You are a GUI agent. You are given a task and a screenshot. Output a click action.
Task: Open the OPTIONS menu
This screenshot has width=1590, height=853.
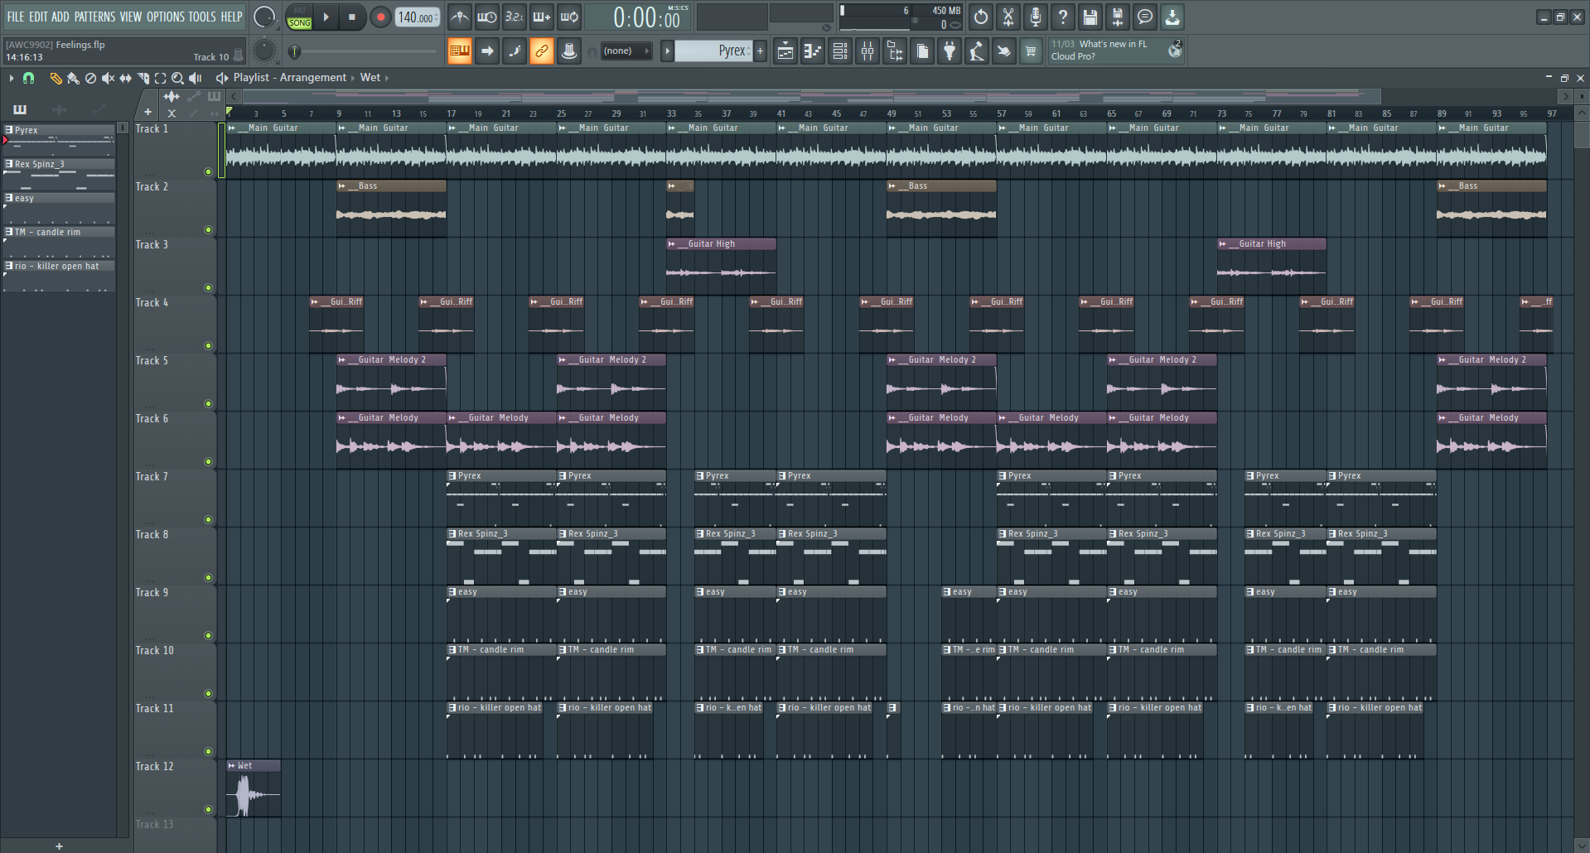[166, 17]
